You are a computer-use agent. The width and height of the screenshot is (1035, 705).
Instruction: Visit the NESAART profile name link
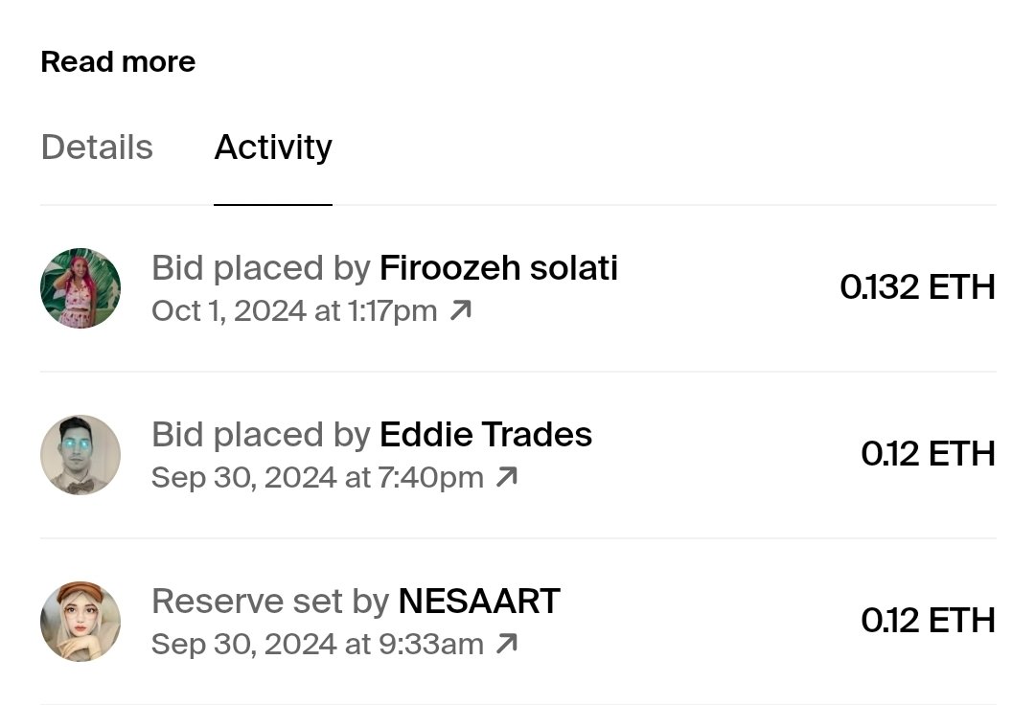[479, 602]
